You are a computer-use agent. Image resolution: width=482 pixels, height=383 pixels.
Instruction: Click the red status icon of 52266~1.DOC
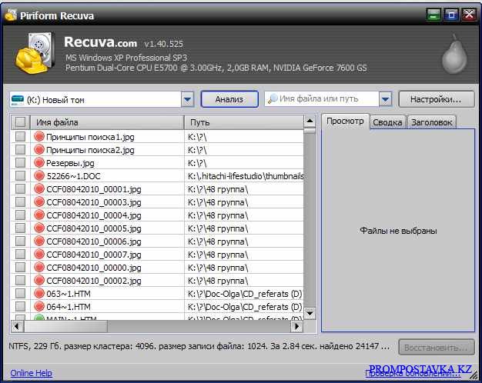(x=39, y=175)
